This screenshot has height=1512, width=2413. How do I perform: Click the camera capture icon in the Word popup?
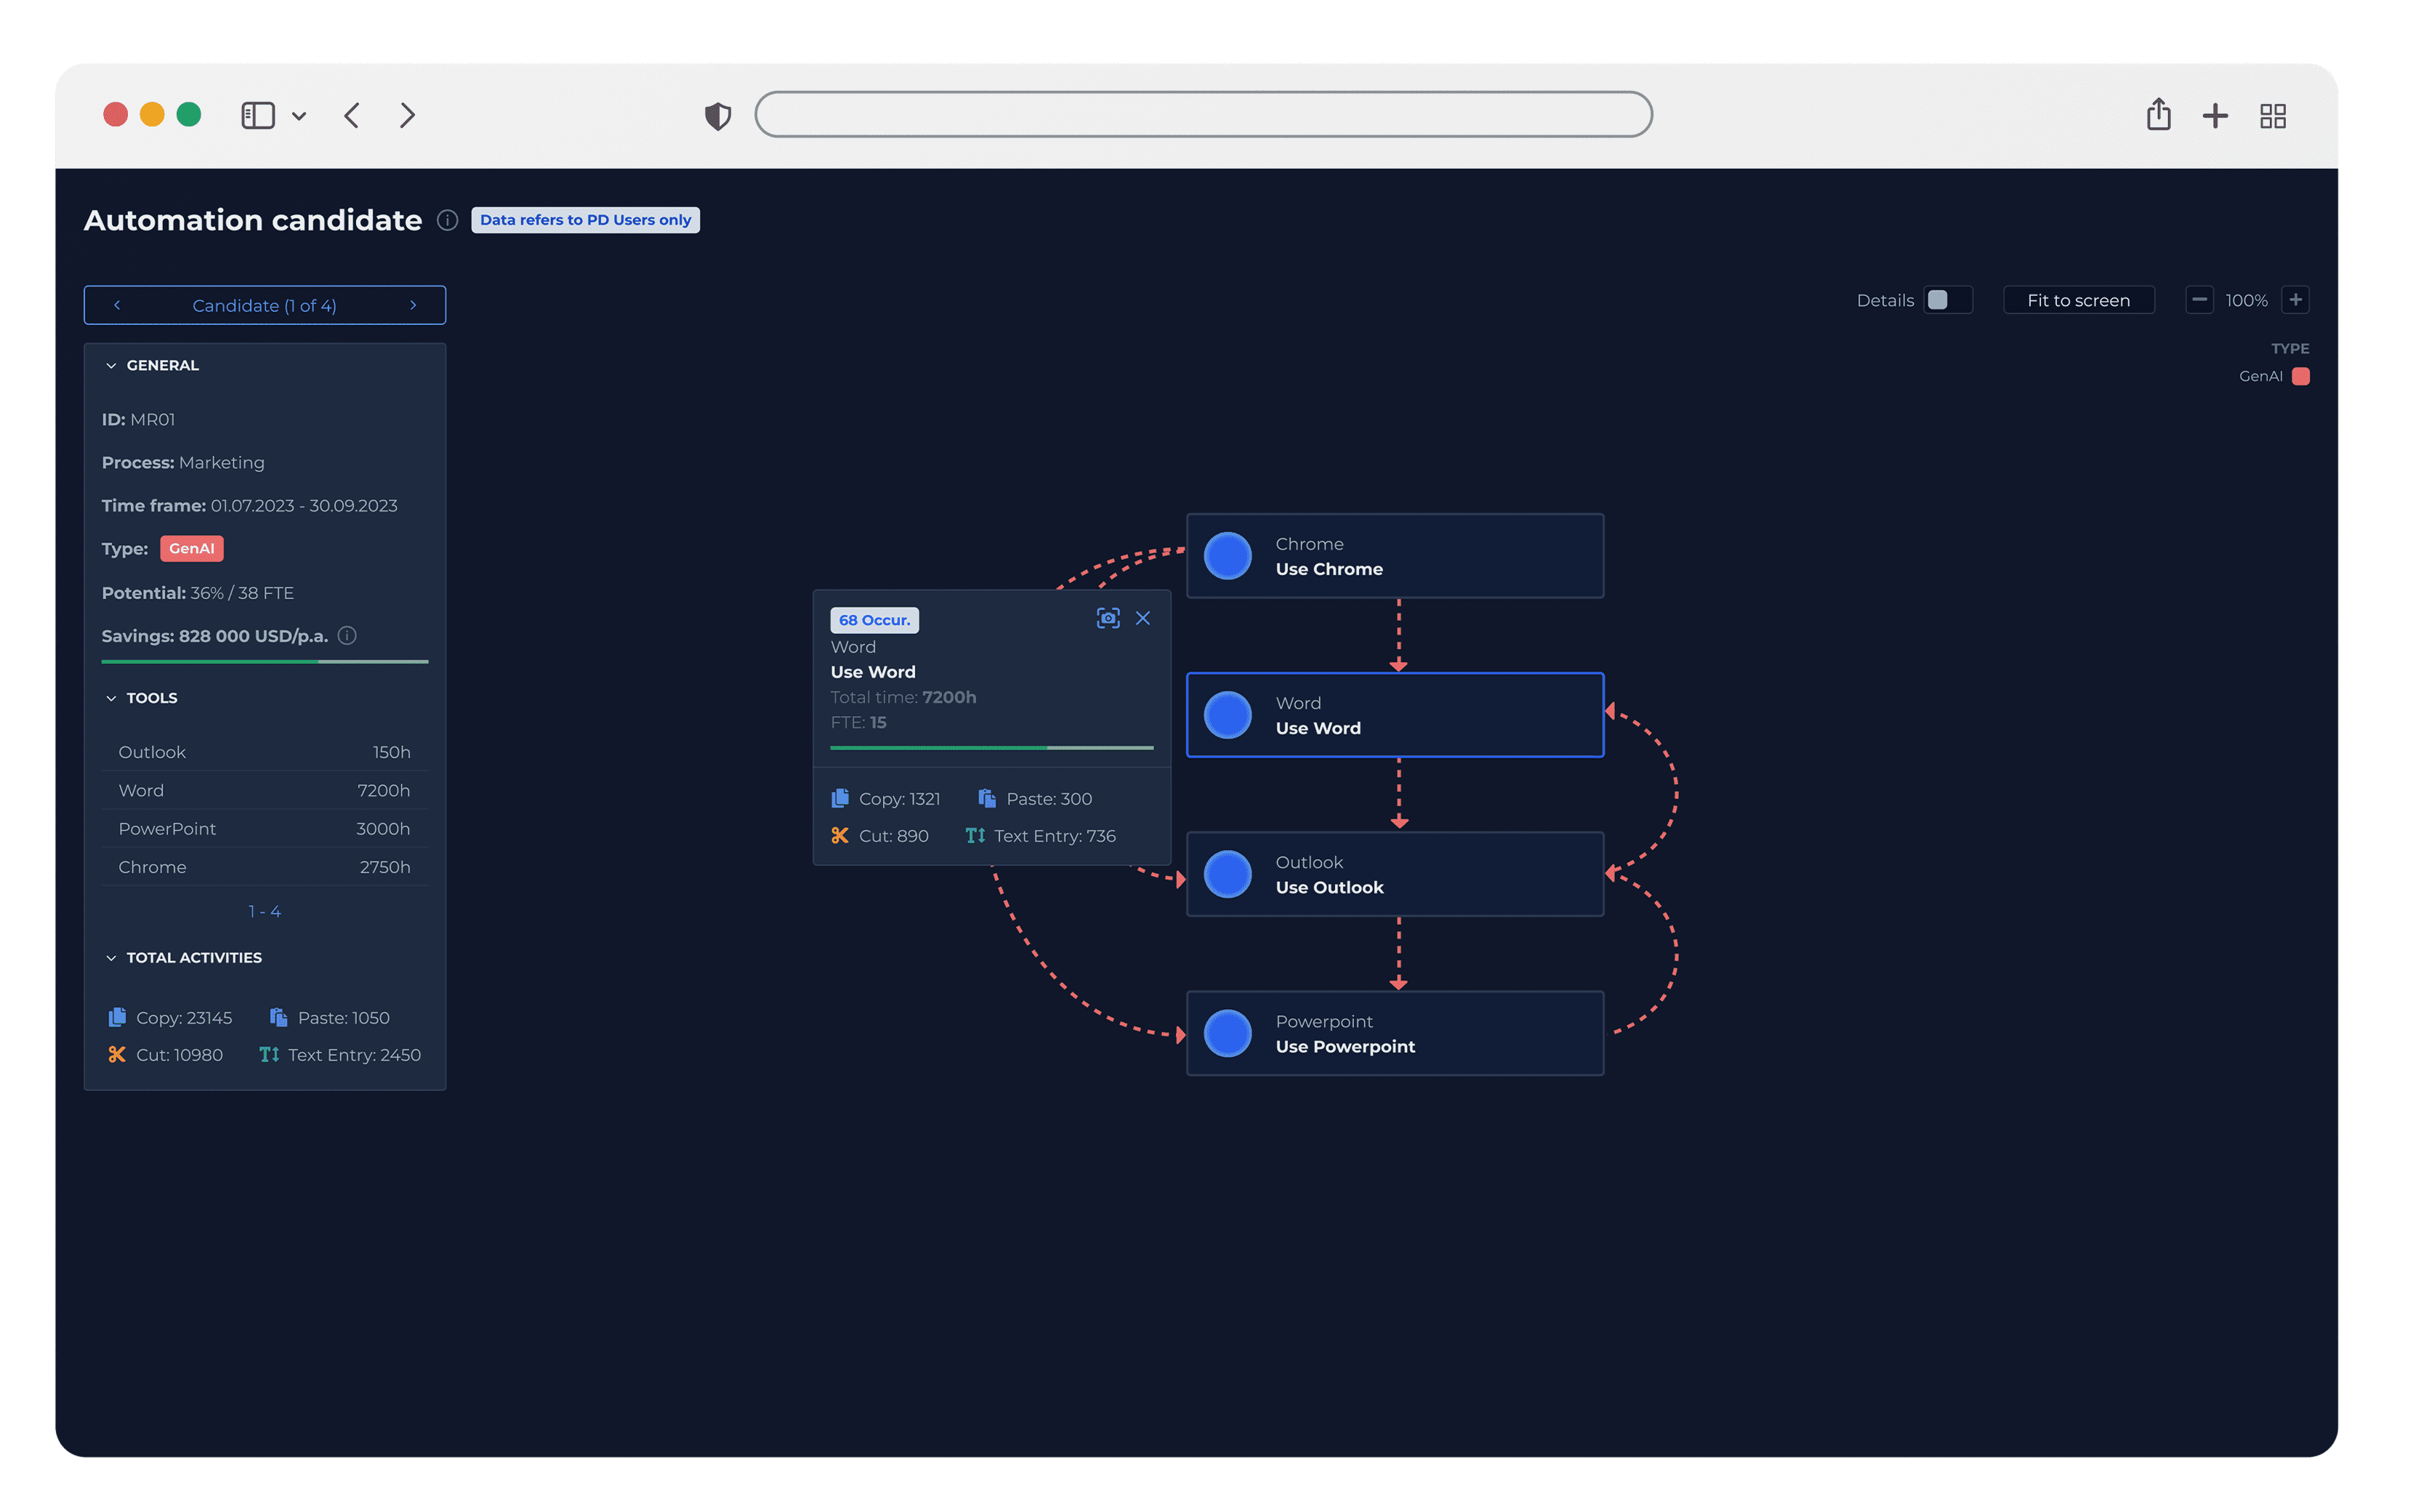(1108, 618)
